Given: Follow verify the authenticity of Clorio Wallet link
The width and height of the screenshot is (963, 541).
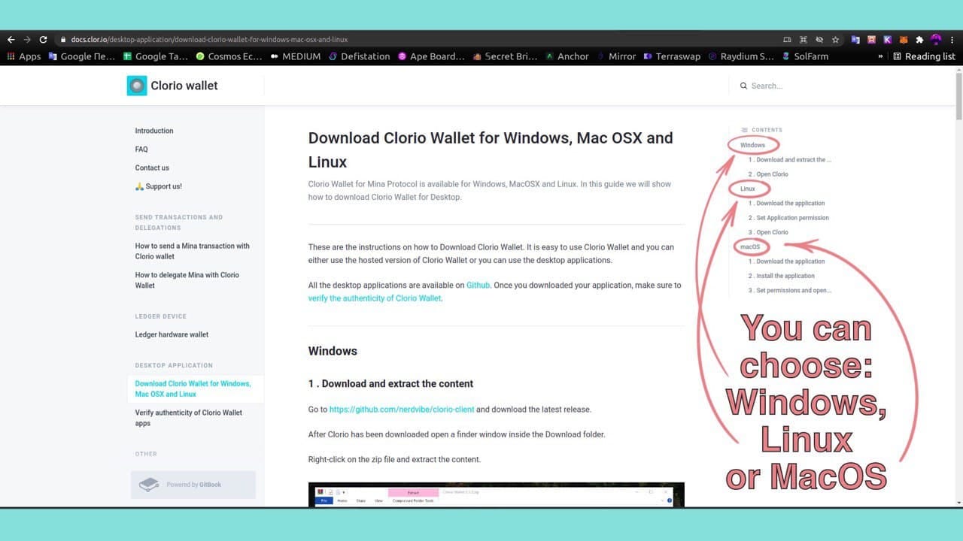Looking at the screenshot, I should 375,298.
